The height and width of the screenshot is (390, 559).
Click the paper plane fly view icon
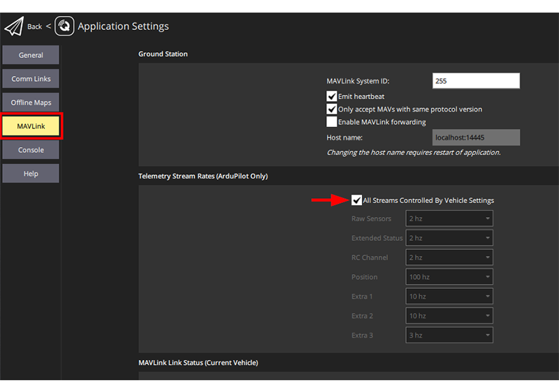14,26
